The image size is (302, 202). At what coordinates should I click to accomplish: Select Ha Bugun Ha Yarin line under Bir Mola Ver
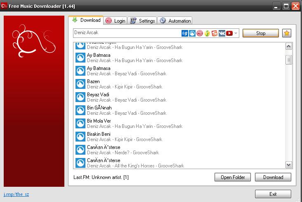point(134,126)
